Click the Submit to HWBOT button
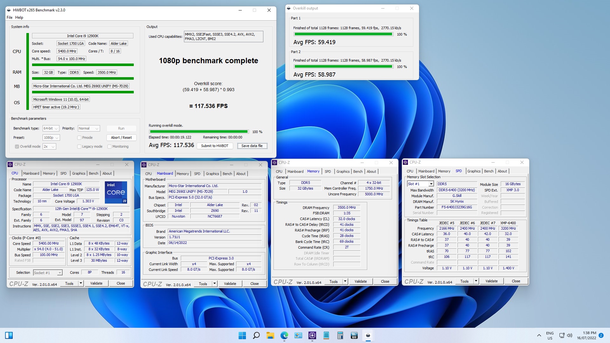 [214, 146]
